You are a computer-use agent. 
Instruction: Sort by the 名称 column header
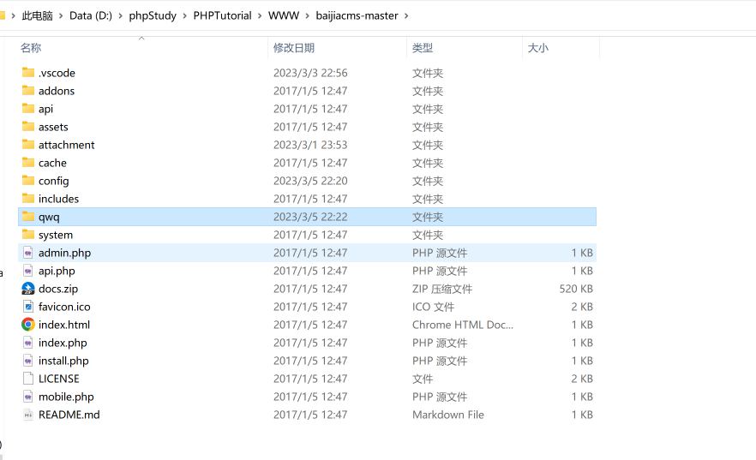pos(31,48)
